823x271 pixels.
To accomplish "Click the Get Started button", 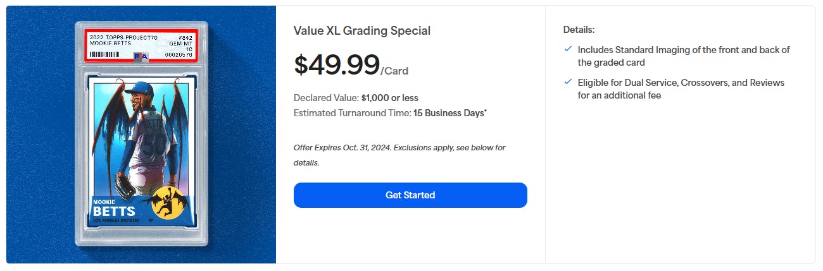I will (410, 195).
